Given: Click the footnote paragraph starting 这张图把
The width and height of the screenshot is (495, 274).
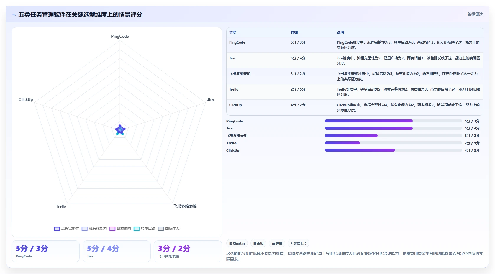Looking at the screenshot, I should [x=355, y=256].
